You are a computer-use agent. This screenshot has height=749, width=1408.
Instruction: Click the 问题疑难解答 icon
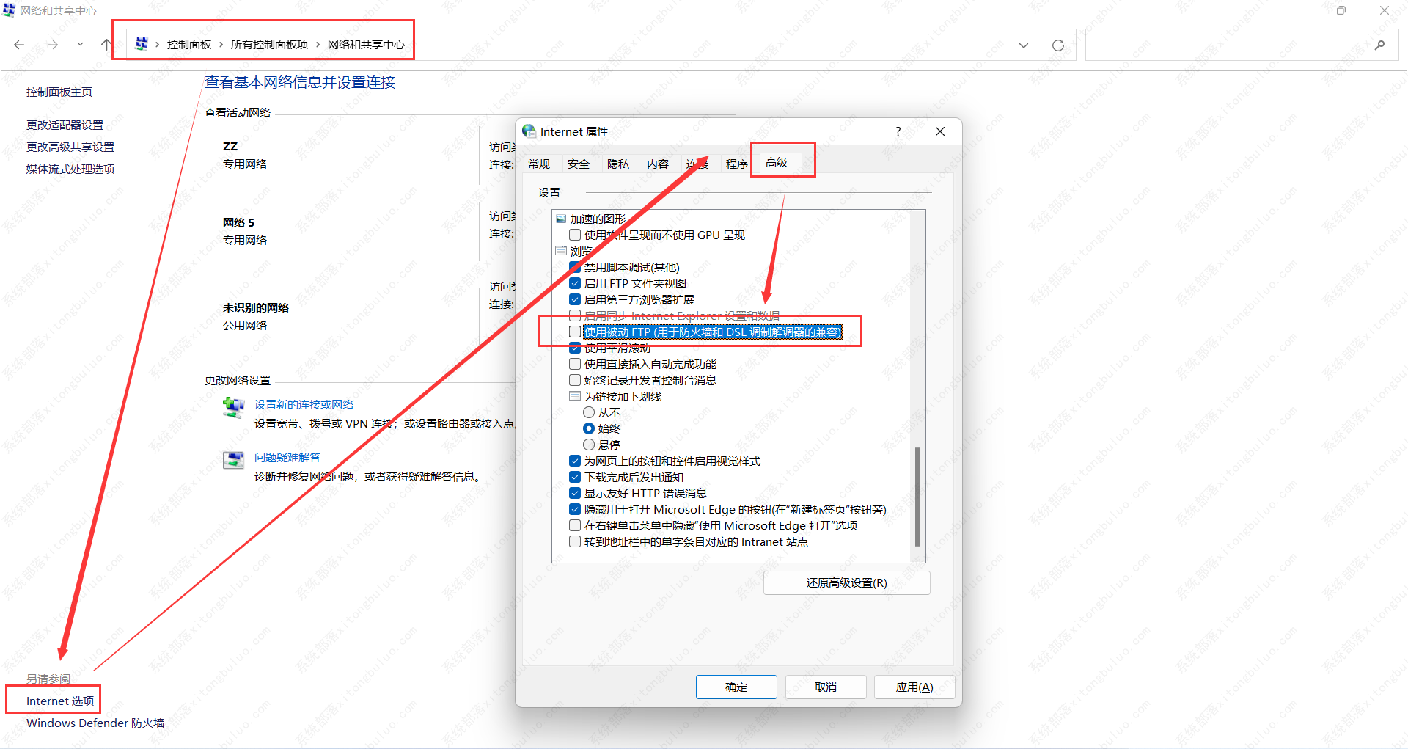click(233, 460)
